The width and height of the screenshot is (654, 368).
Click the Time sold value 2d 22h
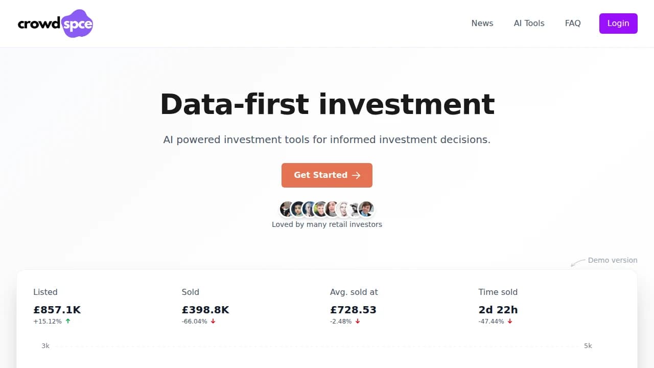[x=498, y=310]
